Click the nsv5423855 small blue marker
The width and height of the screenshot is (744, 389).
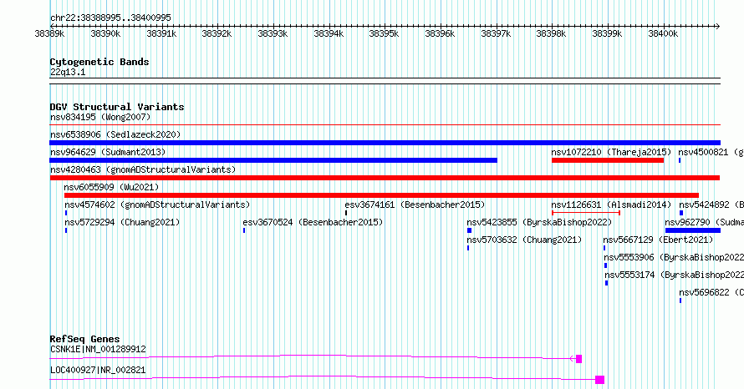(x=469, y=230)
